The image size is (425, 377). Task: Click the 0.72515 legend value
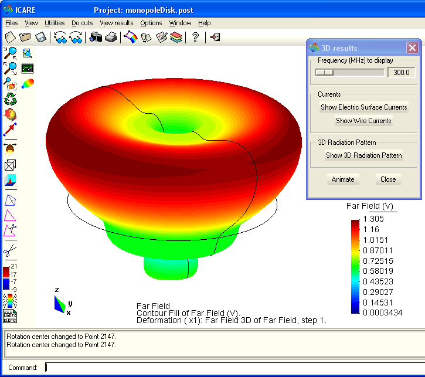pyautogui.click(x=378, y=261)
